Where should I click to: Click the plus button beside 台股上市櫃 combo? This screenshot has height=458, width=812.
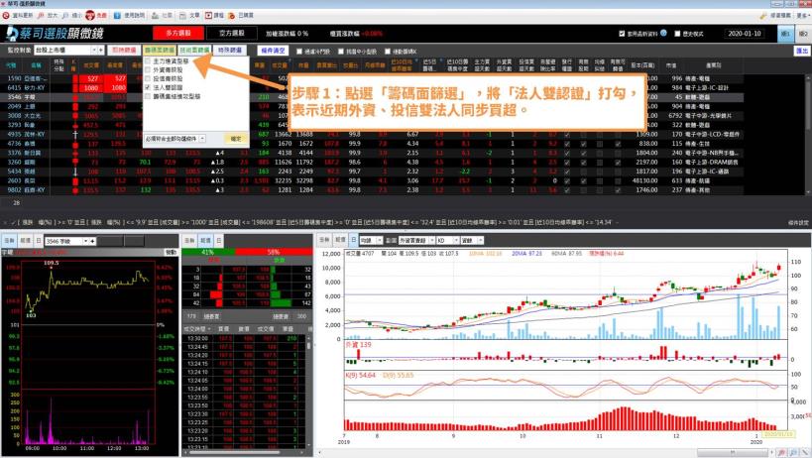coord(101,51)
